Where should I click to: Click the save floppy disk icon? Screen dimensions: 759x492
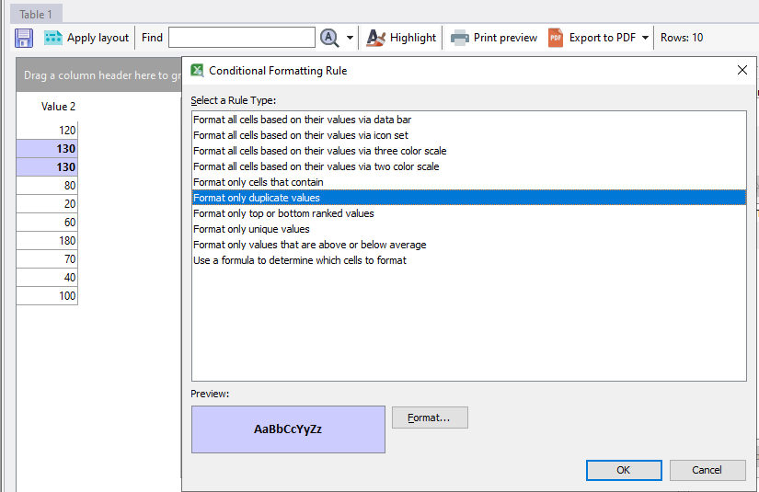[x=24, y=38]
